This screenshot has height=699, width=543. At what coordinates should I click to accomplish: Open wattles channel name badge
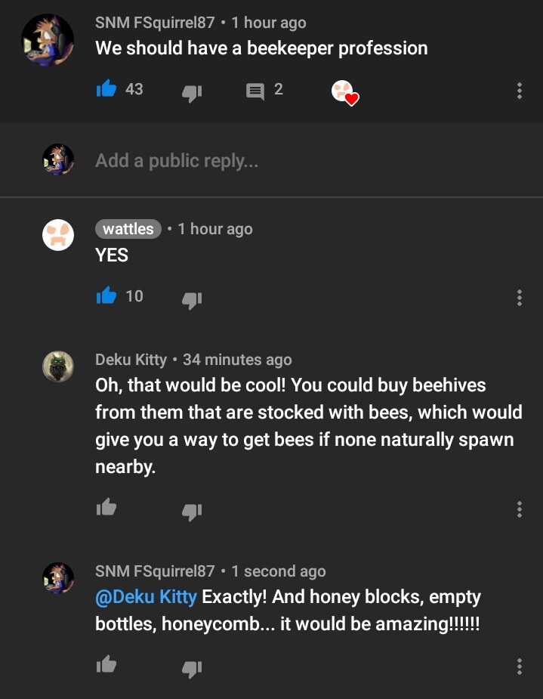pyautogui.click(x=128, y=229)
